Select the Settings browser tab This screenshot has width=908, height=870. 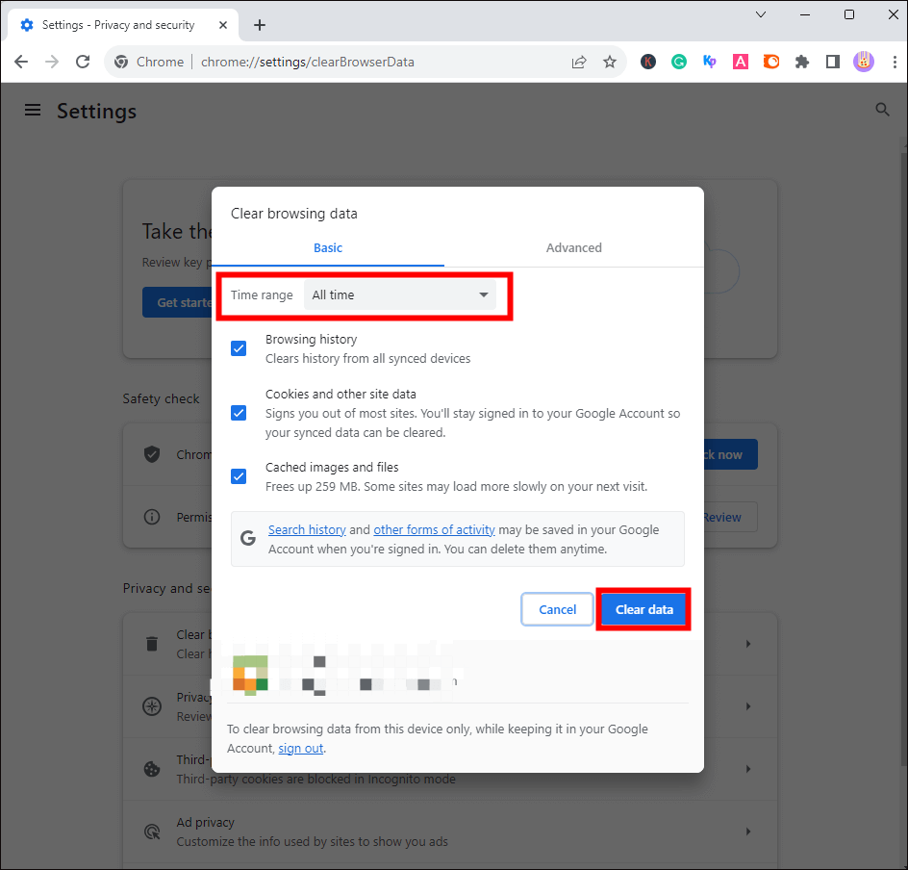pos(123,25)
